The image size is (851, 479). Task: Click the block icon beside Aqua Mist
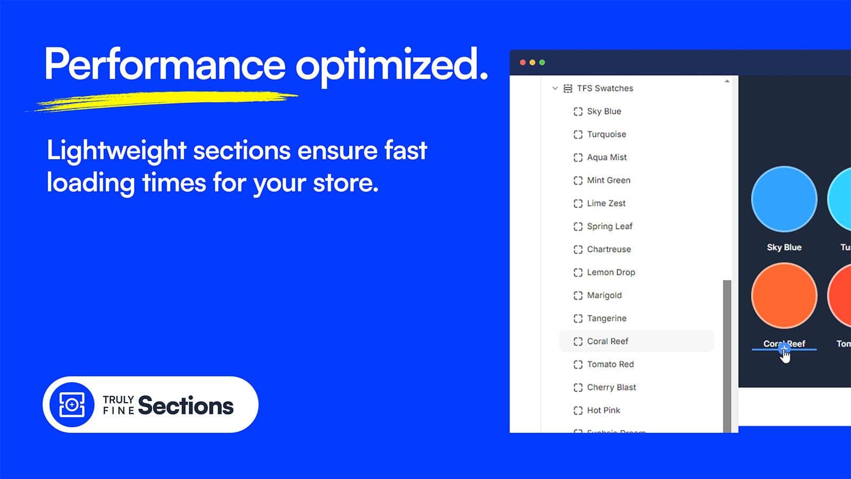578,158
